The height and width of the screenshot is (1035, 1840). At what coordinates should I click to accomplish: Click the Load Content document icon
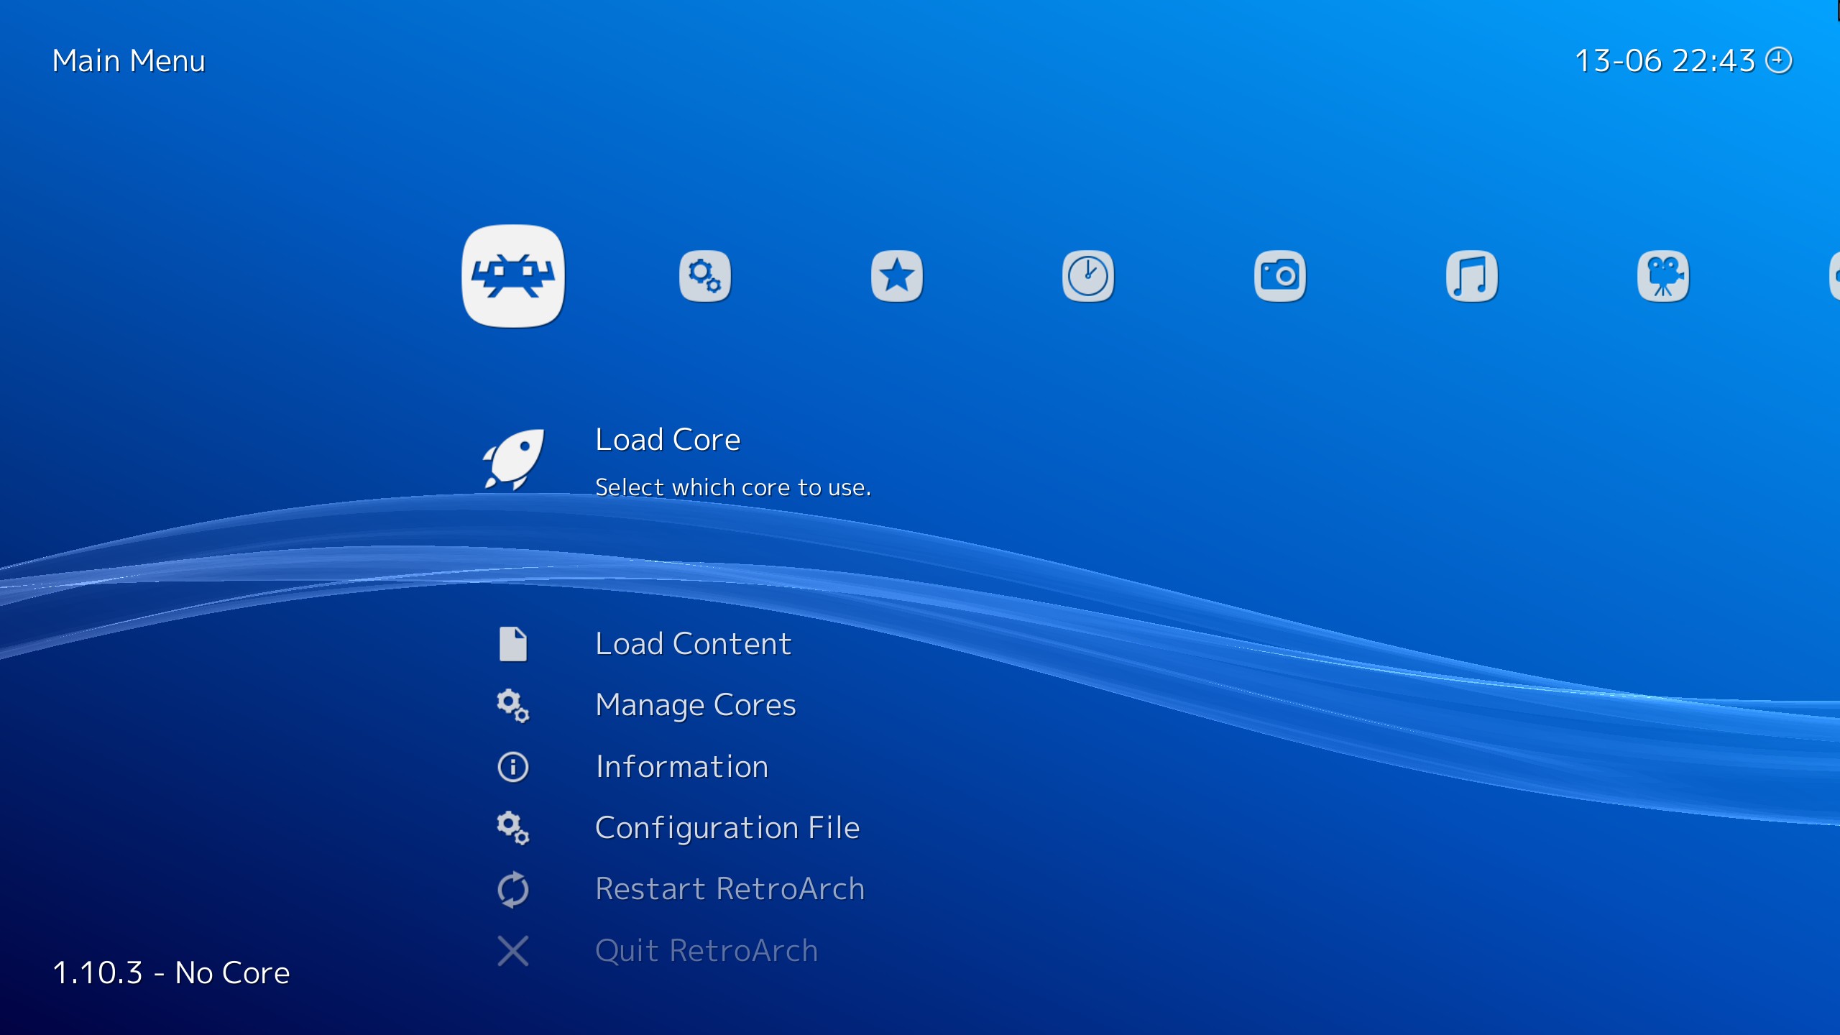512,644
